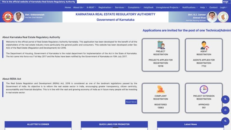Click the upper round magnifier floating button
The width and height of the screenshot is (231, 130).
pos(225,99)
